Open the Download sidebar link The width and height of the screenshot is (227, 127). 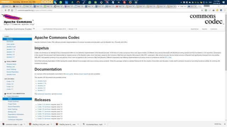[x=10, y=42]
